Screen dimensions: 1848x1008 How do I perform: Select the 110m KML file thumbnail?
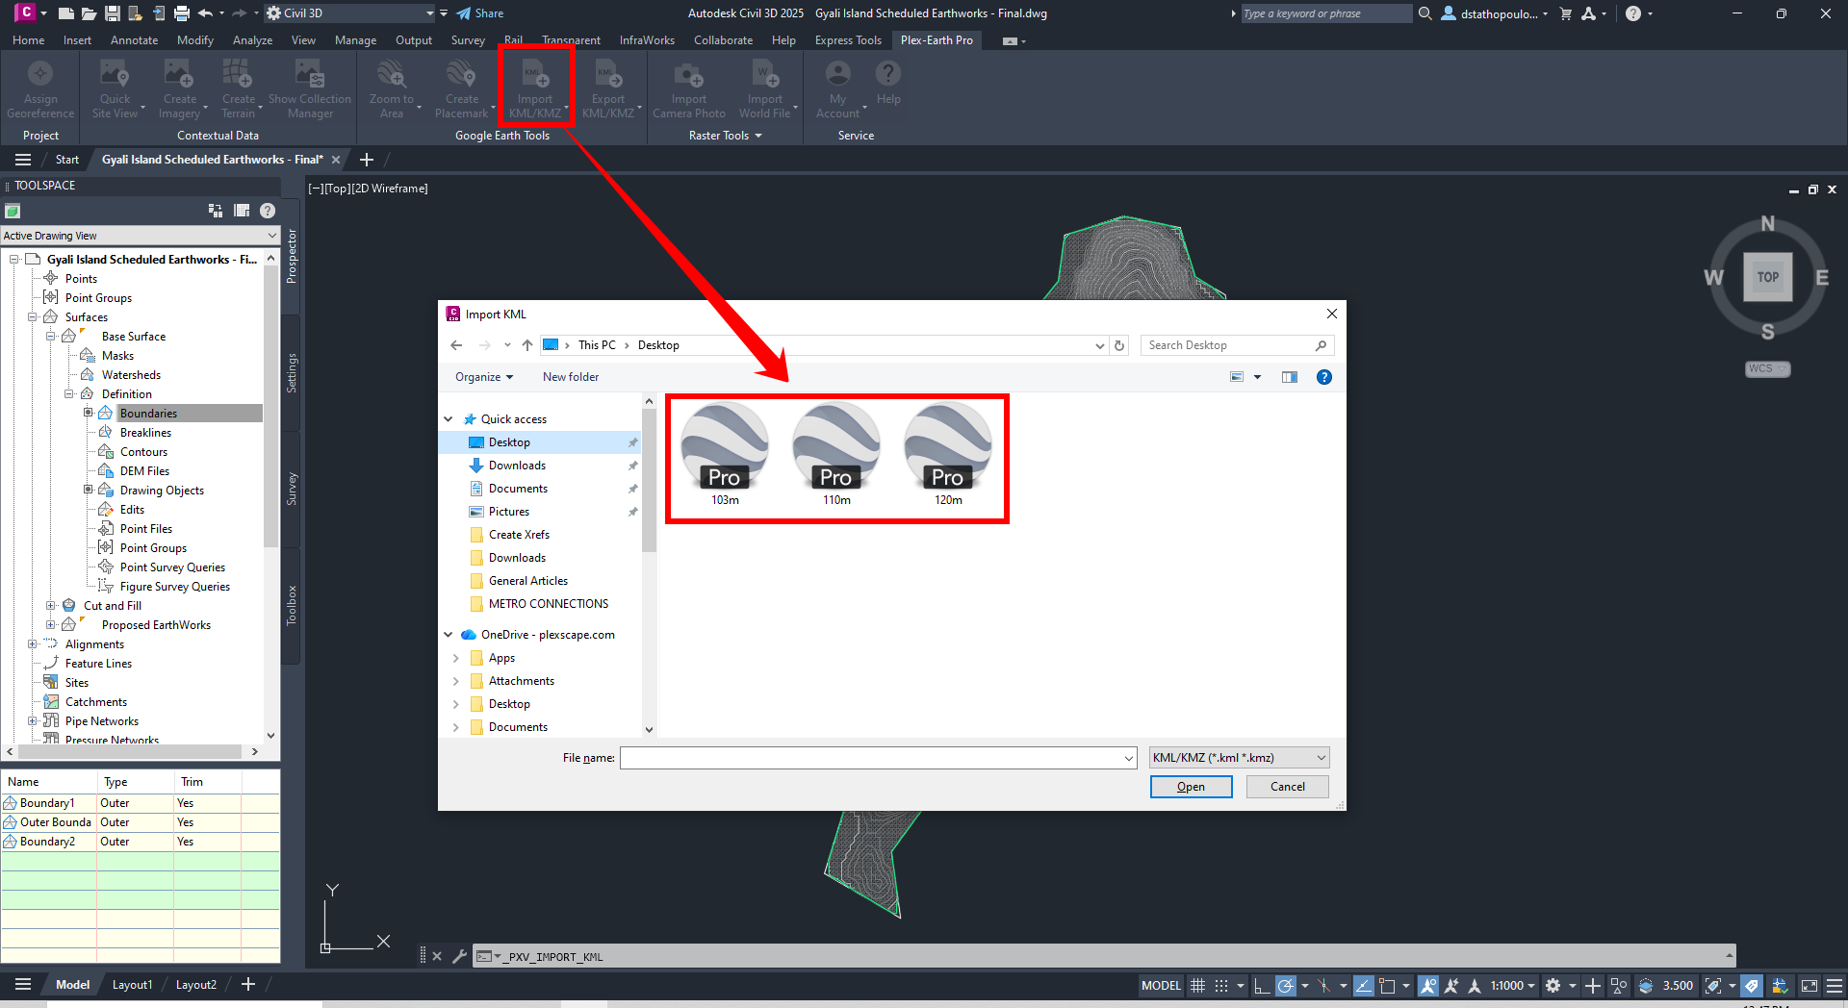tap(835, 454)
